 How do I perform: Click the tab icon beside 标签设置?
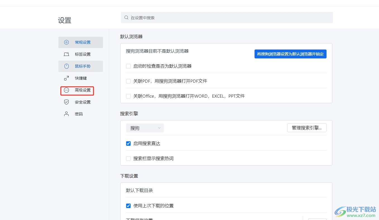pyautogui.click(x=66, y=54)
